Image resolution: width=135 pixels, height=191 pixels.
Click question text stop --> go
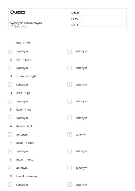pos(23,93)
